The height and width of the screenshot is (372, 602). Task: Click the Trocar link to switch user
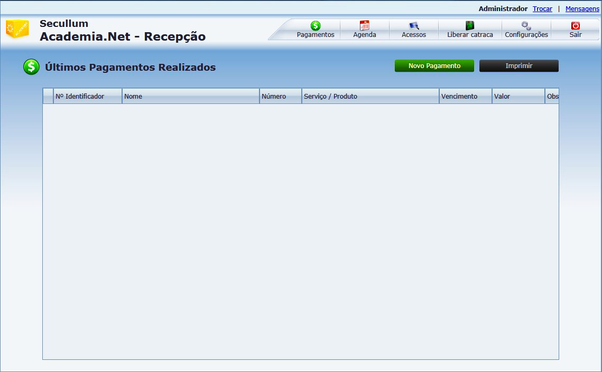coord(542,9)
